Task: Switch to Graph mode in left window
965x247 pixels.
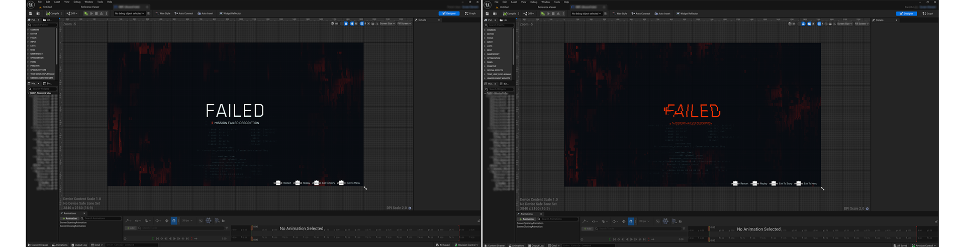Action: click(x=470, y=14)
